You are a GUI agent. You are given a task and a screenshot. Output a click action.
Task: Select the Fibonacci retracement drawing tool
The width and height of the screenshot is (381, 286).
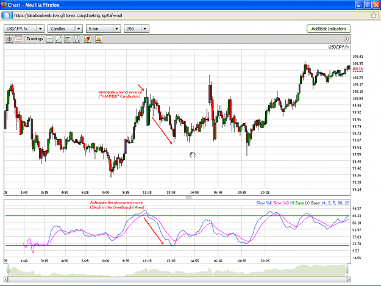tap(68, 39)
